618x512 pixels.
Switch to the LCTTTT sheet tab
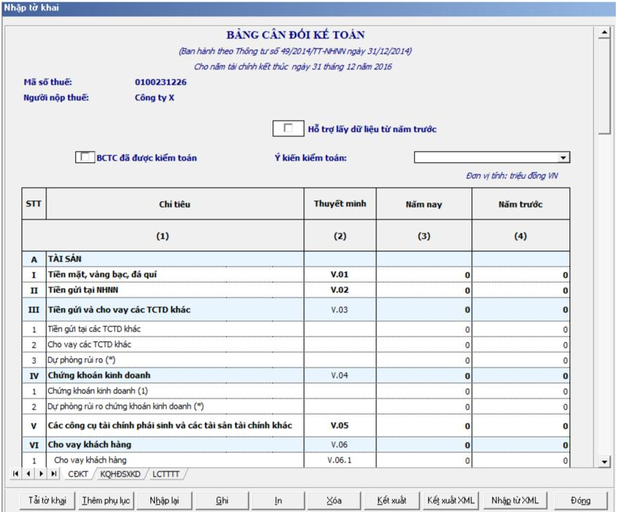(166, 474)
